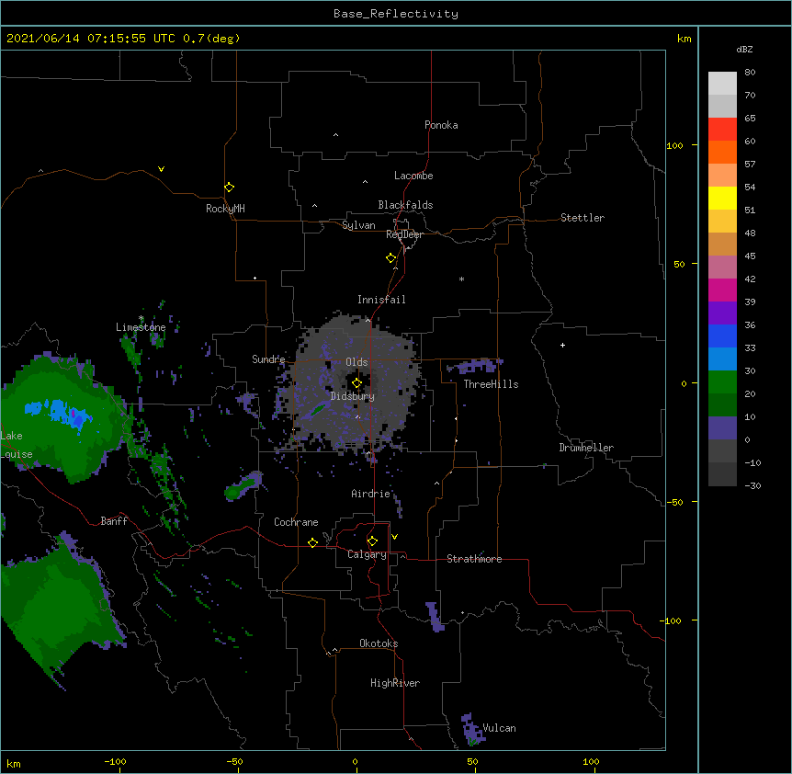The image size is (792, 774).
Task: Click the yellow diamond marker at Calgary
Action: (372, 541)
